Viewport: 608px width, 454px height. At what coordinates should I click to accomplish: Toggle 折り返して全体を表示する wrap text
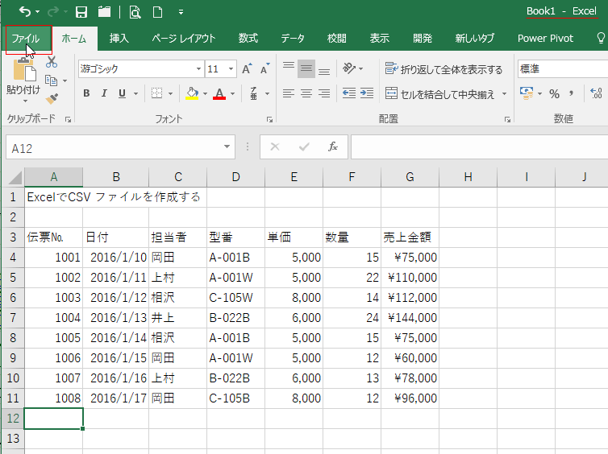[x=444, y=69]
